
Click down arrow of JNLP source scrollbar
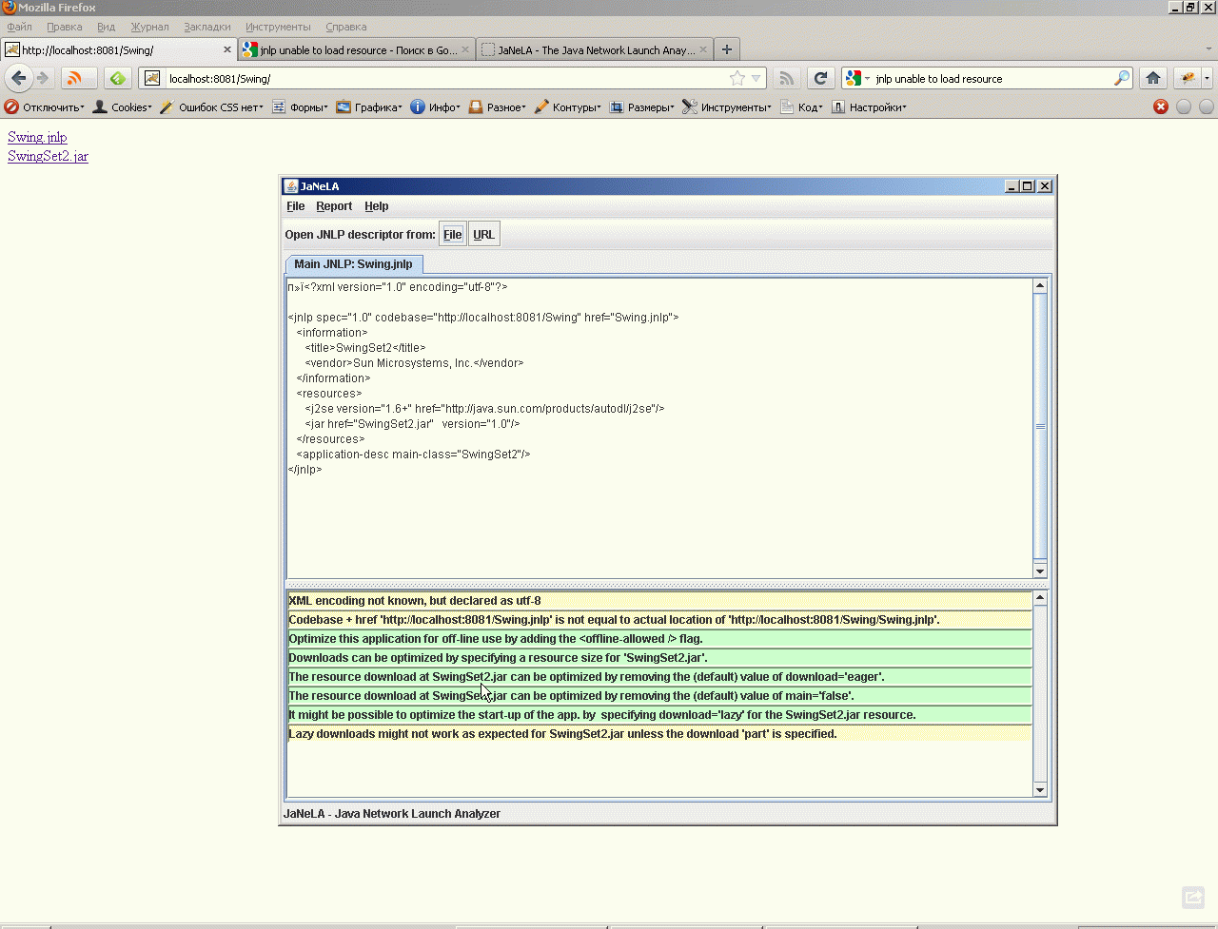(1040, 571)
